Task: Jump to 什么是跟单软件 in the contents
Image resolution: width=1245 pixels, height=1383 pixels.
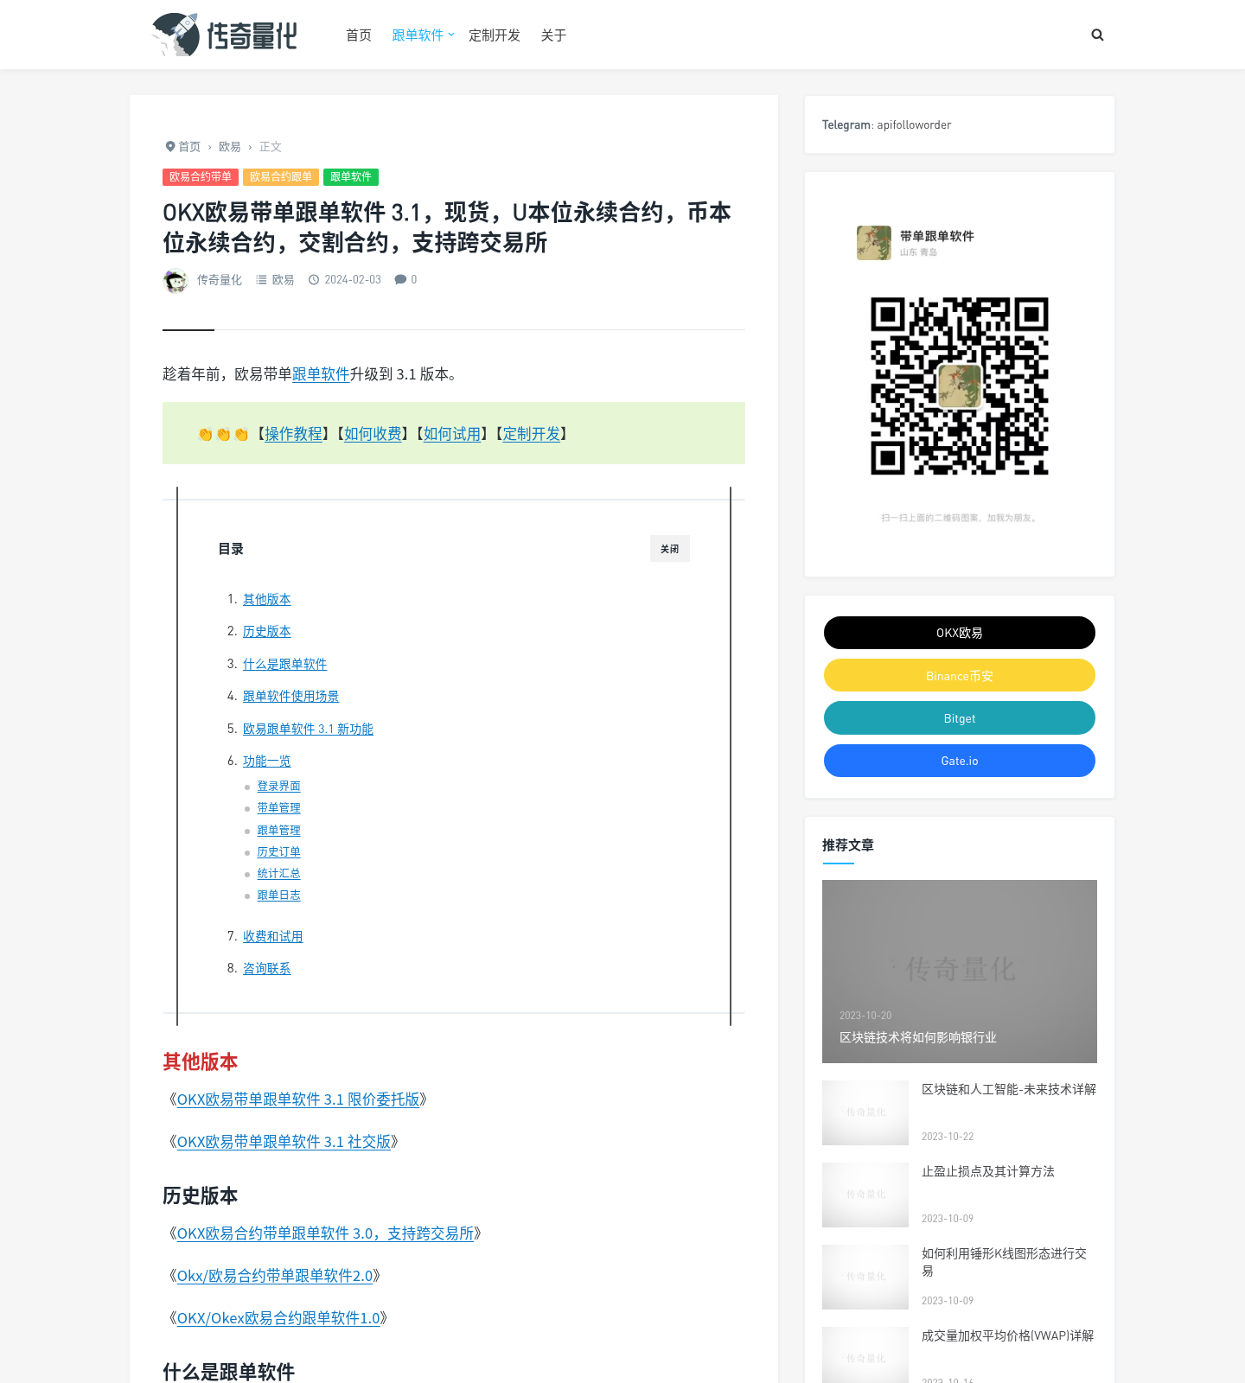Action: coord(285,665)
